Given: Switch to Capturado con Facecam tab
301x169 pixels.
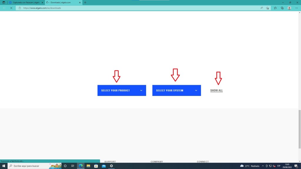Looking at the screenshot, I should coord(25,2).
